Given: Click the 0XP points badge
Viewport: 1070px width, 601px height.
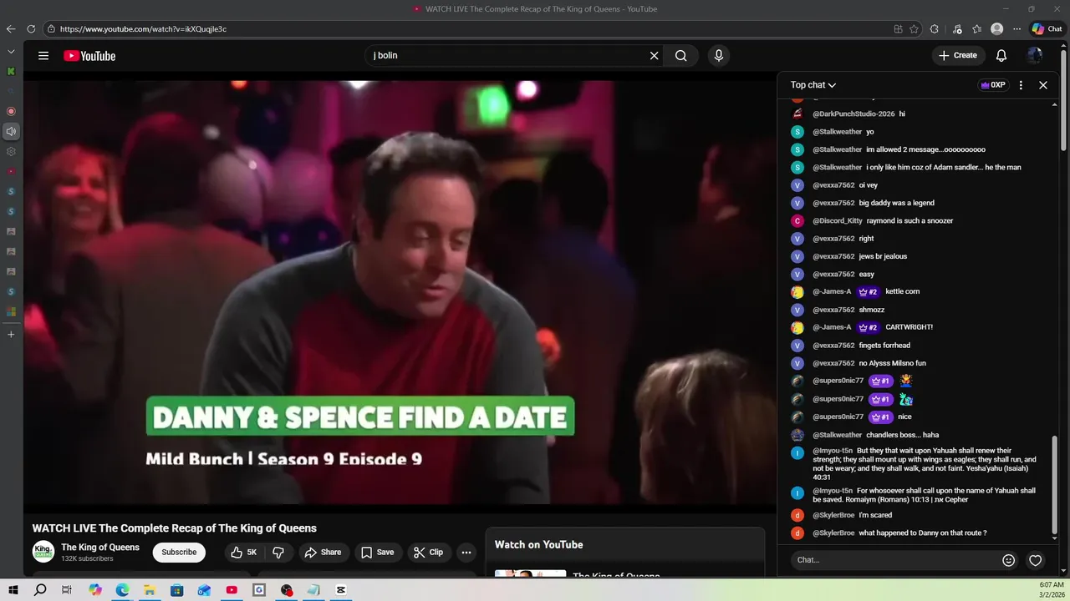Looking at the screenshot, I should [x=993, y=85].
